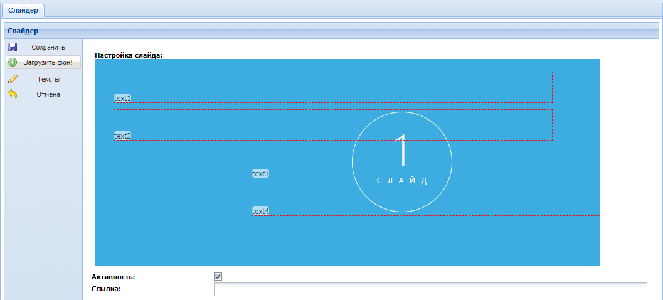Select the text1 label block

point(122,99)
